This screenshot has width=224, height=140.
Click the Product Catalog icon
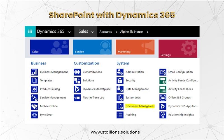[34, 89]
